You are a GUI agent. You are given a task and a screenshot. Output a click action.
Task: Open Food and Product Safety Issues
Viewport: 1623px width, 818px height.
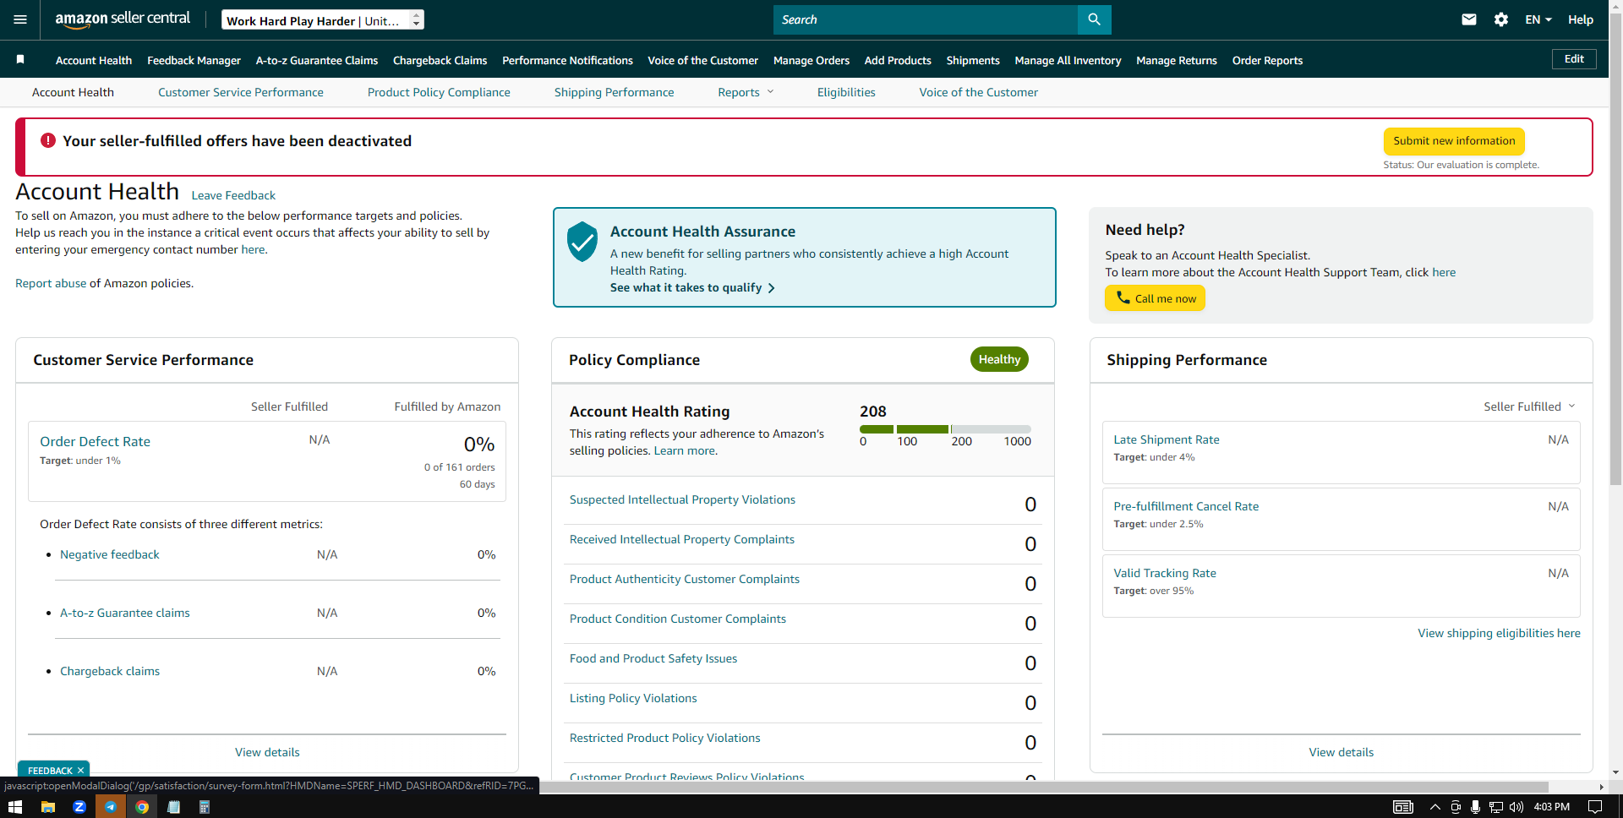pos(653,658)
